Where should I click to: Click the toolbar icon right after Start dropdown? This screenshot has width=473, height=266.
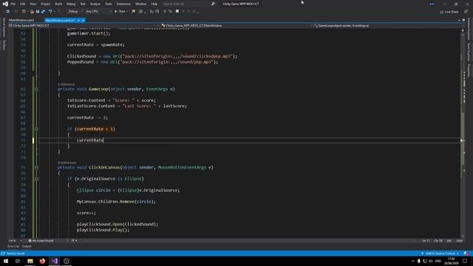133,12
